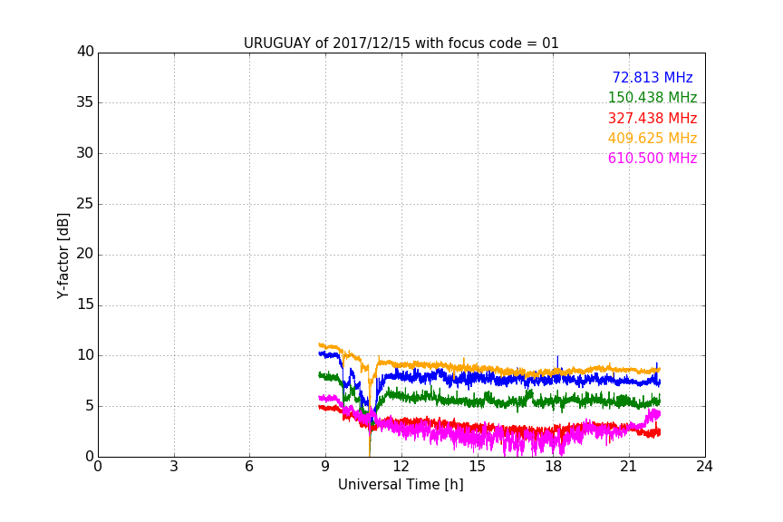
Task: Click the y-axis tick value 20
Action: pos(85,254)
